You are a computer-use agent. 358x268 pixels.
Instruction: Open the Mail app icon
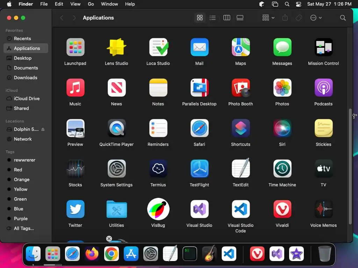tap(199, 47)
